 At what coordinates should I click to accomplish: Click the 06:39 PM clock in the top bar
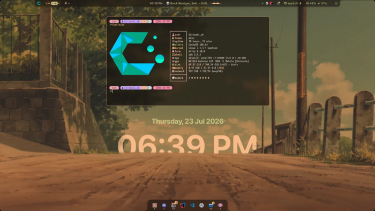pos(156,3)
